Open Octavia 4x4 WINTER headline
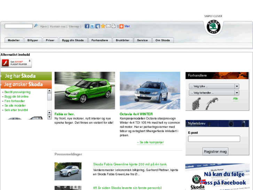 (136, 114)
